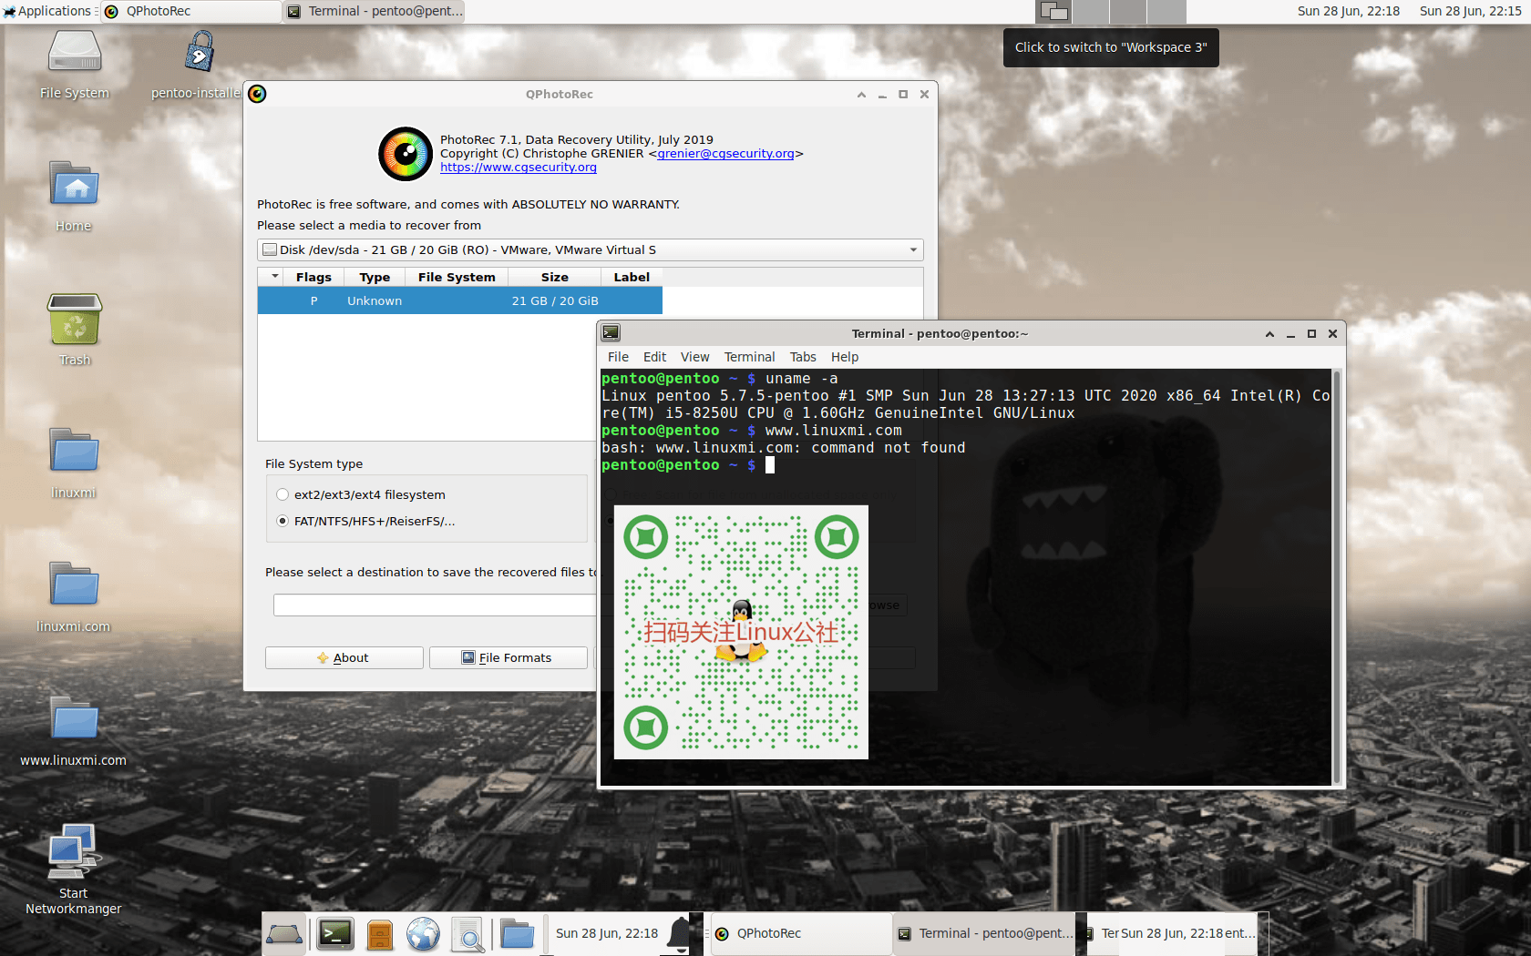Click the Label column header
This screenshot has height=956, width=1531.
coord(632,277)
